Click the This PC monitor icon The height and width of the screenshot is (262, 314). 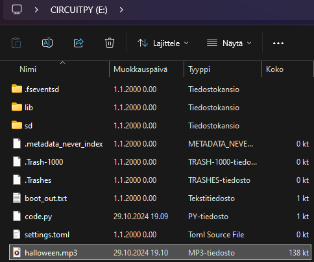click(x=17, y=10)
